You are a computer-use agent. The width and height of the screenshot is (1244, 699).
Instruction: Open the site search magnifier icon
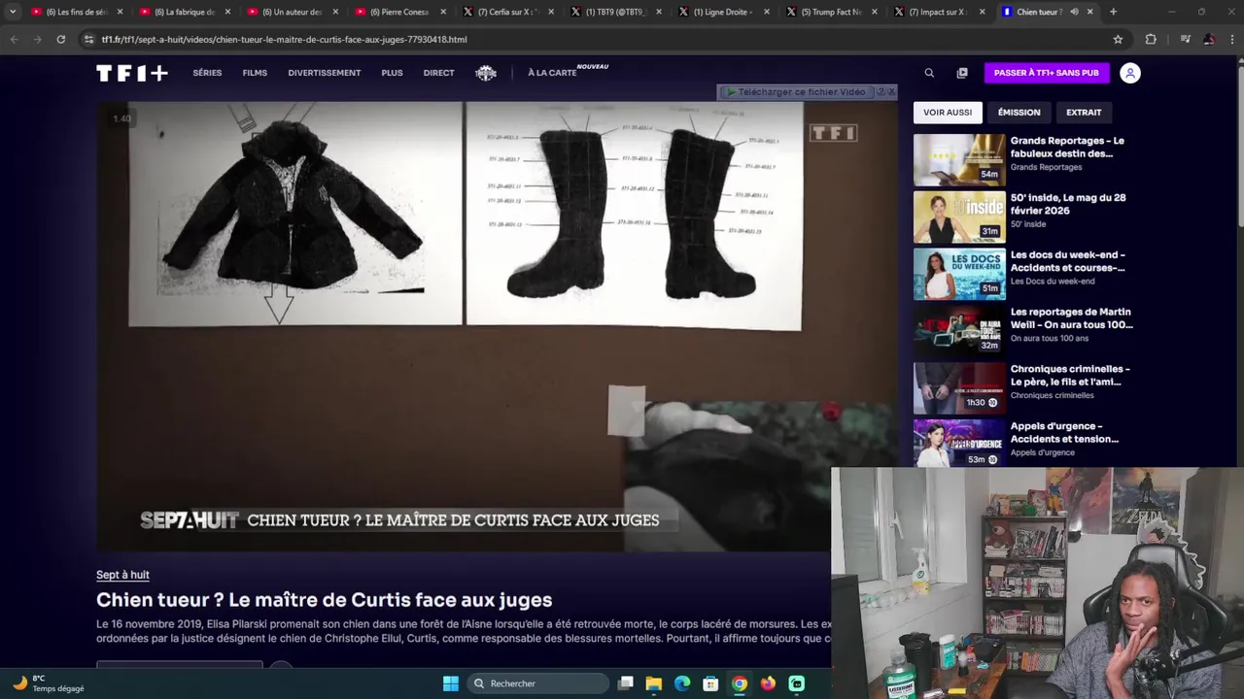(929, 73)
